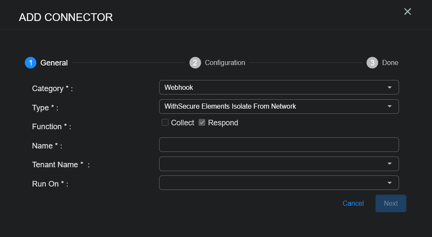This screenshot has height=237, width=432.
Task: Select the Done step label
Action: coord(390,63)
